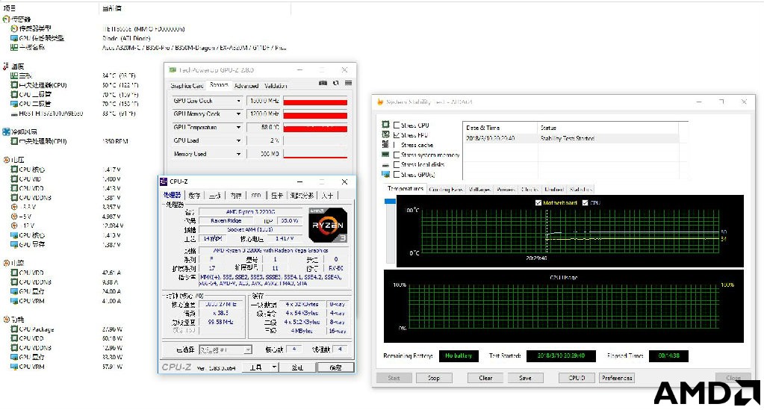Click the CPU-Z title bar app icon

click(x=164, y=181)
